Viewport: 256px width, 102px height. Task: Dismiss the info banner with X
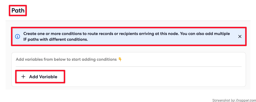[x=240, y=36]
